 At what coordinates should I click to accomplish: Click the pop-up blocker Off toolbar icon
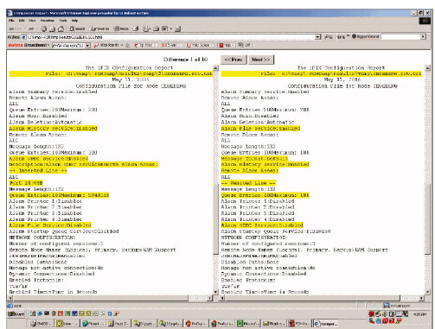pos(245,45)
